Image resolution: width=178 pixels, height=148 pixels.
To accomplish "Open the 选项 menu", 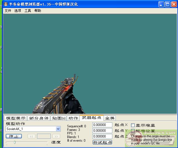I will click(18, 10).
